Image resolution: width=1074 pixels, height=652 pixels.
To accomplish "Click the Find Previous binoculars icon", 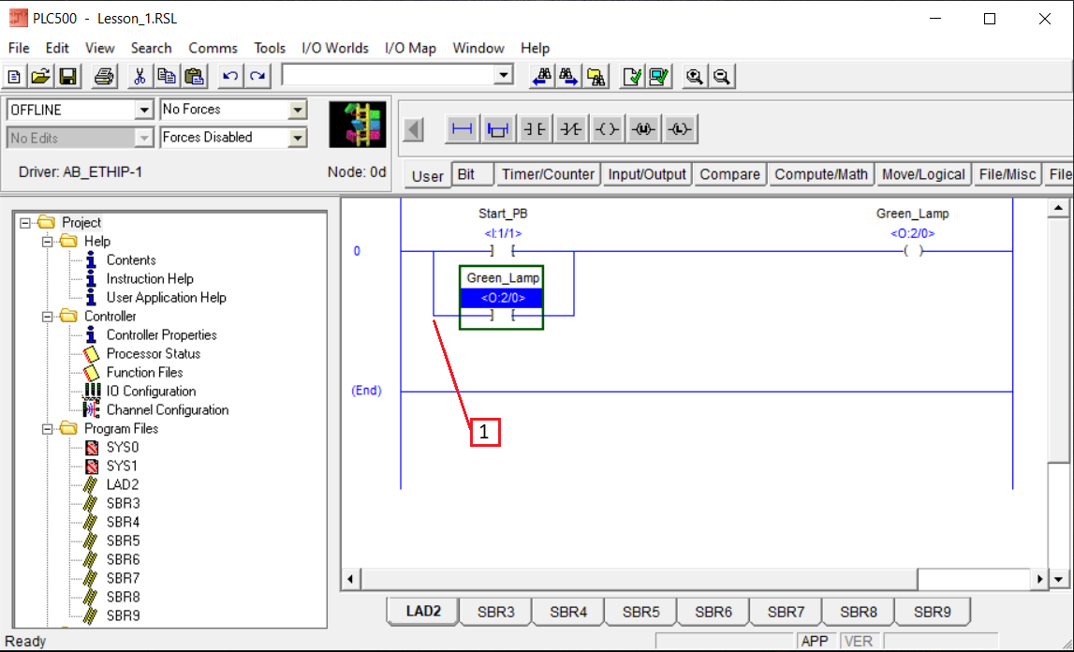I will 542,76.
